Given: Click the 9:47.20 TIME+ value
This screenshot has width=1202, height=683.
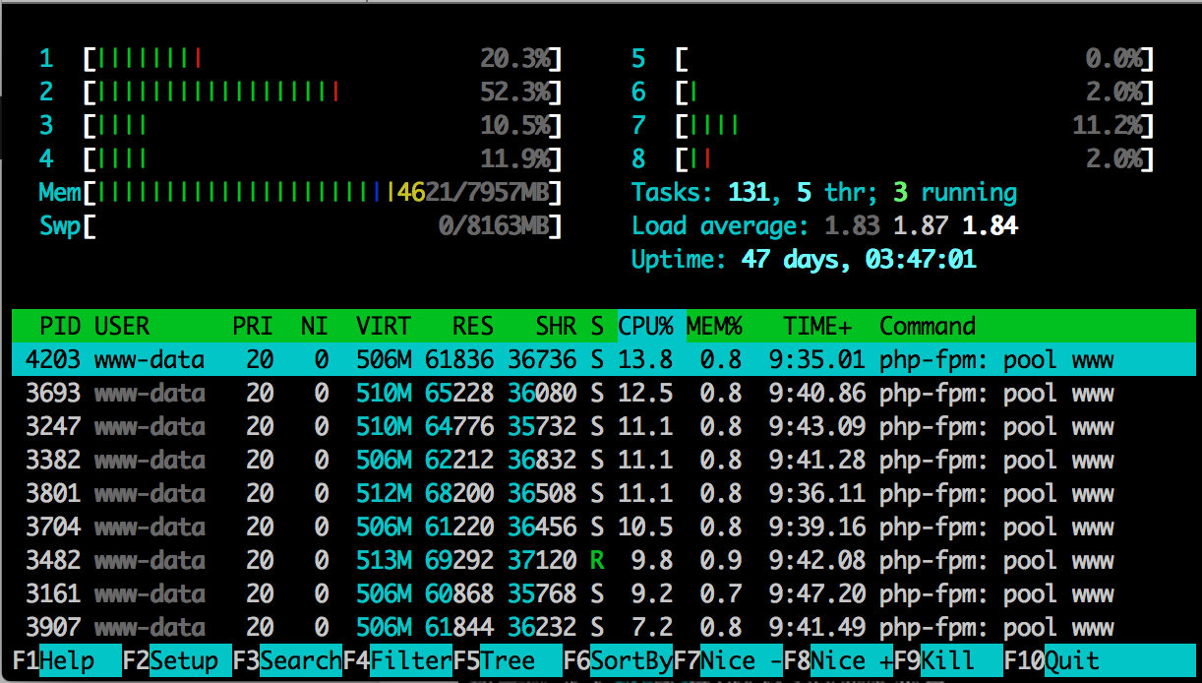Looking at the screenshot, I should [x=817, y=594].
